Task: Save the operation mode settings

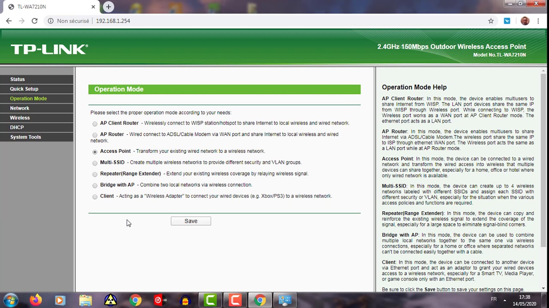Action: coord(191,221)
